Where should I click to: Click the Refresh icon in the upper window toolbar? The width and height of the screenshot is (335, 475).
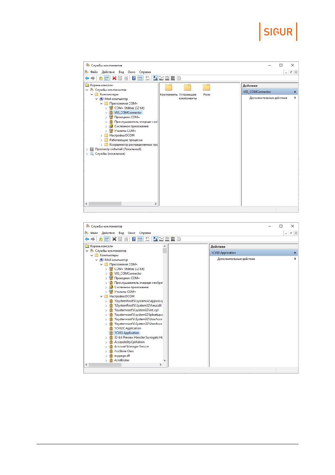click(x=126, y=78)
